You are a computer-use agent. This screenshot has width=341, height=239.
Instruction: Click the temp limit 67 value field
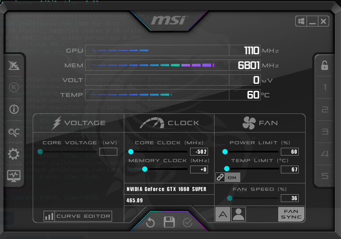pos(290,169)
